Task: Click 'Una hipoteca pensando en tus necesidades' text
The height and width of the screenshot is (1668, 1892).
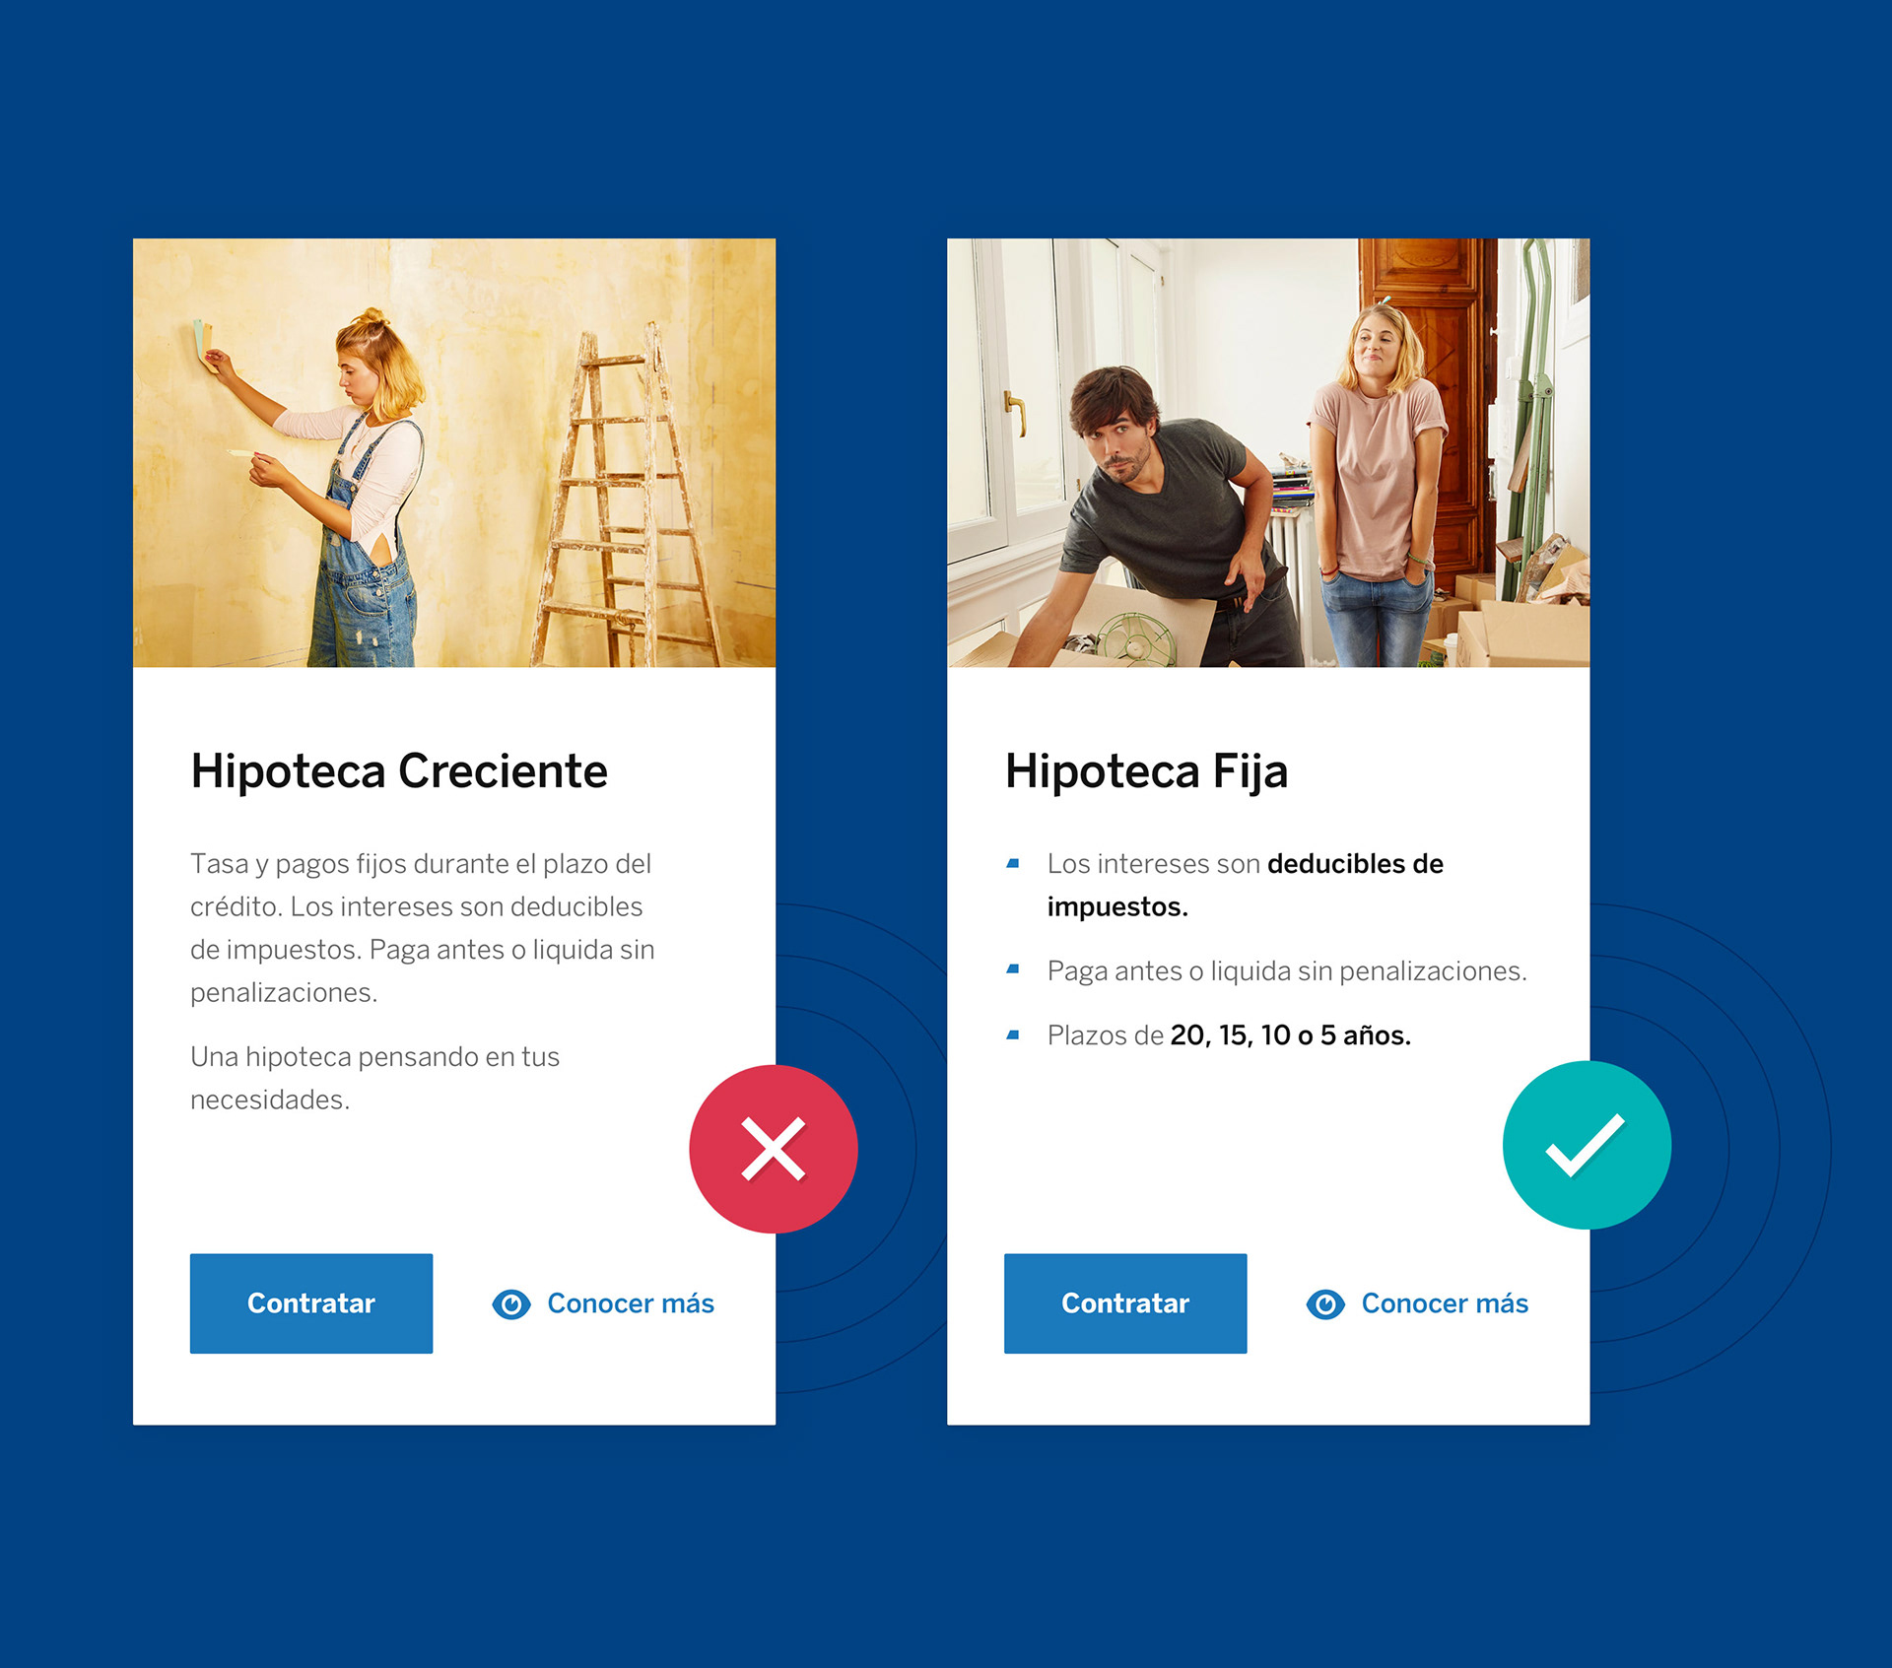Action: tap(374, 1078)
